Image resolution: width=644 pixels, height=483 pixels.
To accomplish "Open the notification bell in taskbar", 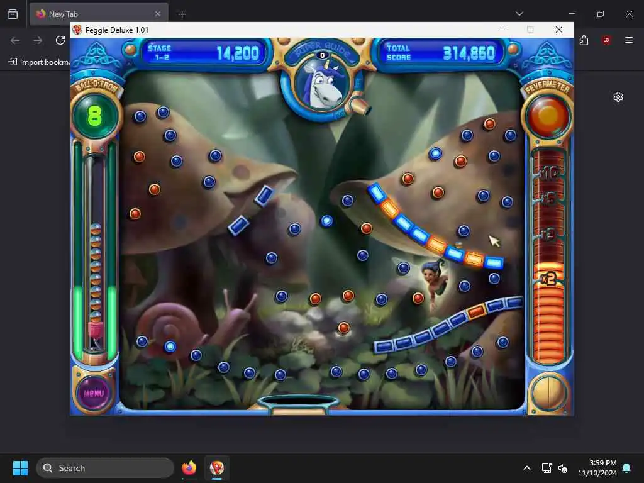I will click(x=626, y=468).
